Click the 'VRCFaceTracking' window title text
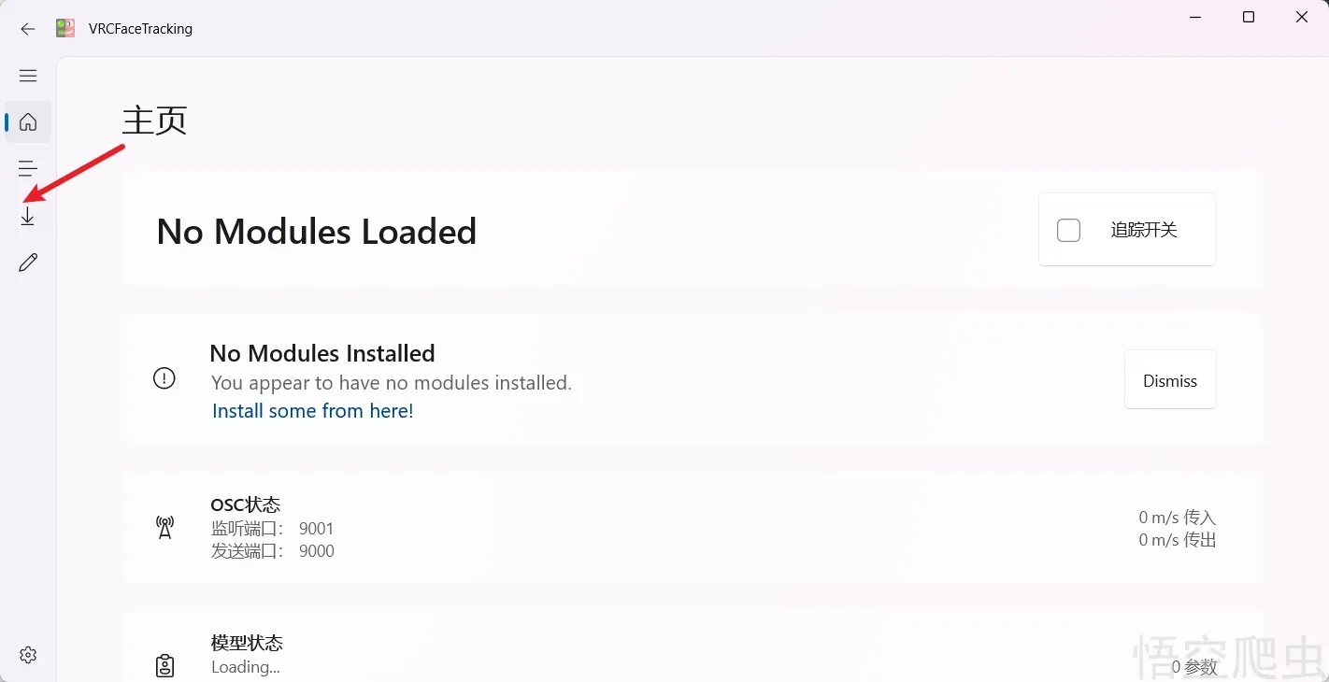Screen dimensions: 1329x682 (140, 29)
